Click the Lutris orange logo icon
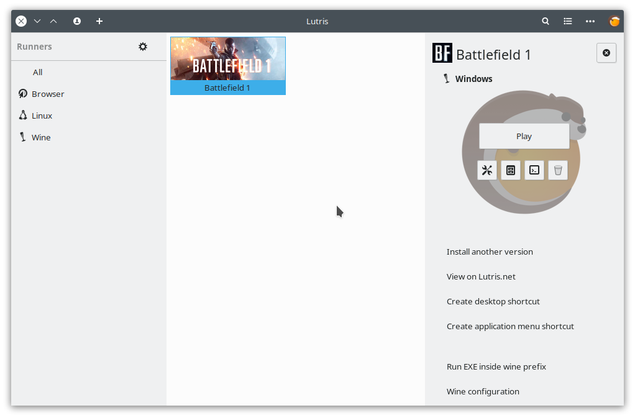Image resolution: width=635 pixels, height=418 pixels. (614, 21)
